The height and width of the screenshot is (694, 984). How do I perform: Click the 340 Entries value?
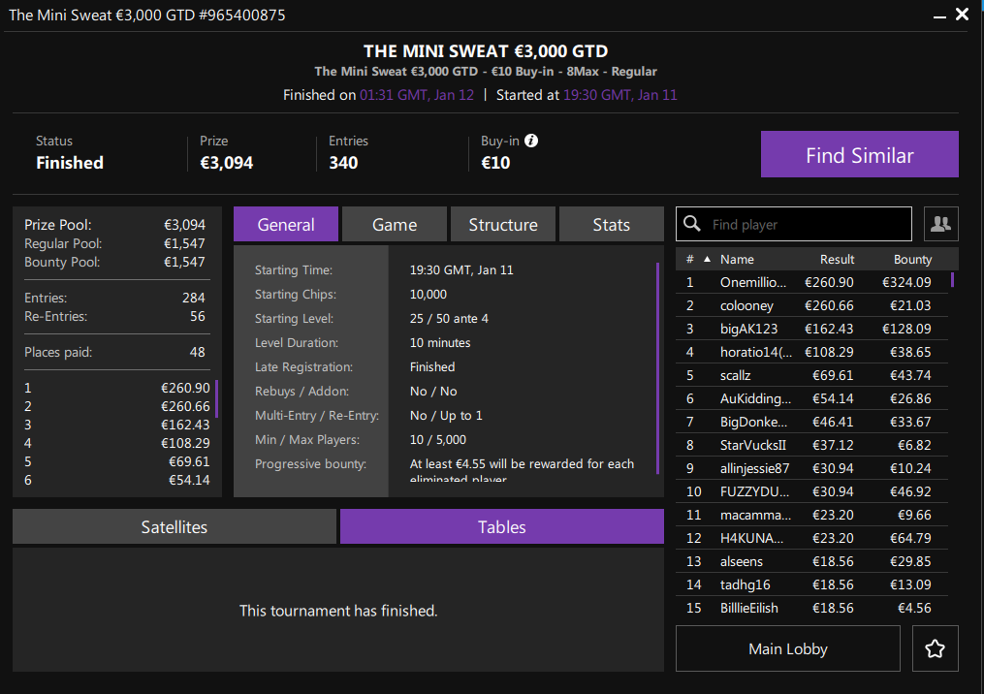click(x=343, y=163)
